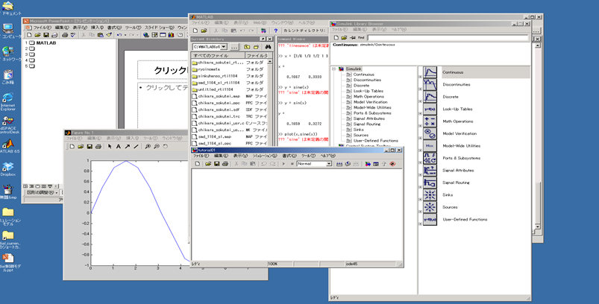
Task: Select the Signal Routing library icon
Action: [x=430, y=183]
